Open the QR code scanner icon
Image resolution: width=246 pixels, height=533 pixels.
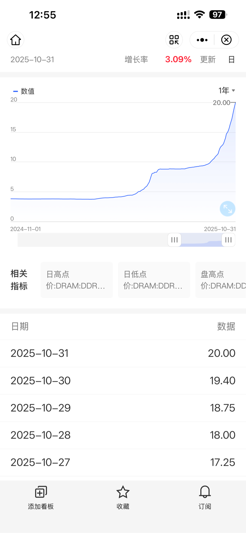coord(174,40)
